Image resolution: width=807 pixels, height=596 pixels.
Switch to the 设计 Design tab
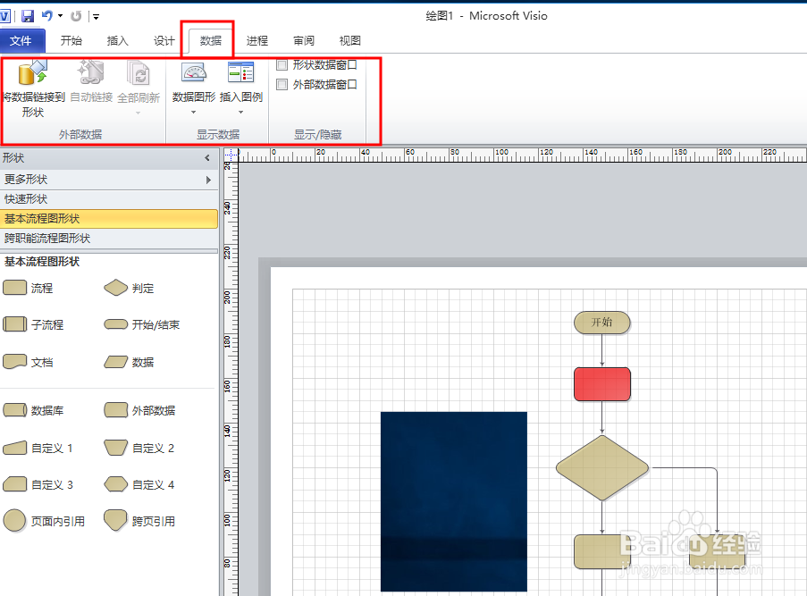tap(164, 40)
